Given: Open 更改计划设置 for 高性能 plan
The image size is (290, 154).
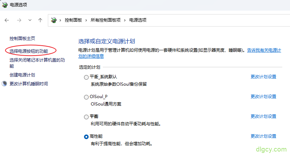Looking at the screenshot, I should (x=263, y=136).
